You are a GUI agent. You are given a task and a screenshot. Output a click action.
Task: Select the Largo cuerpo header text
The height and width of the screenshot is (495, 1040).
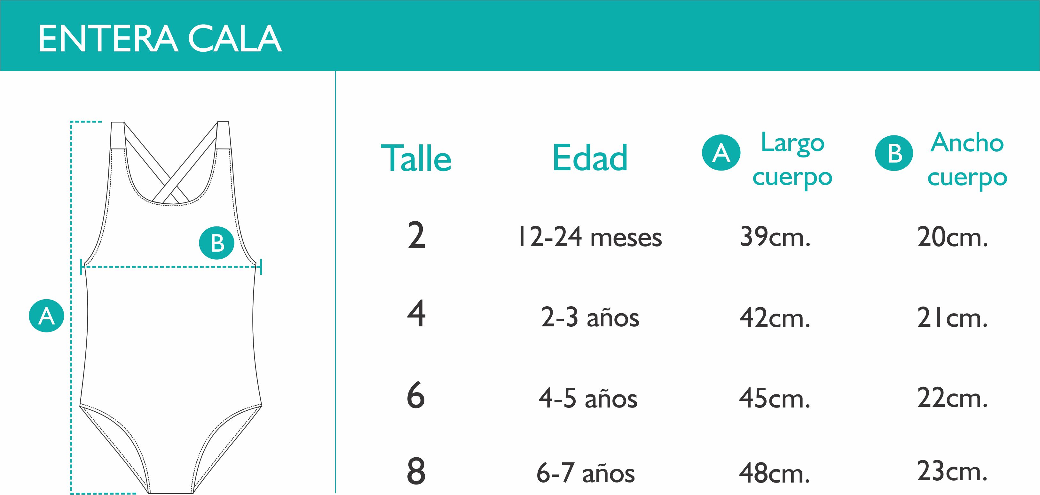click(x=792, y=160)
